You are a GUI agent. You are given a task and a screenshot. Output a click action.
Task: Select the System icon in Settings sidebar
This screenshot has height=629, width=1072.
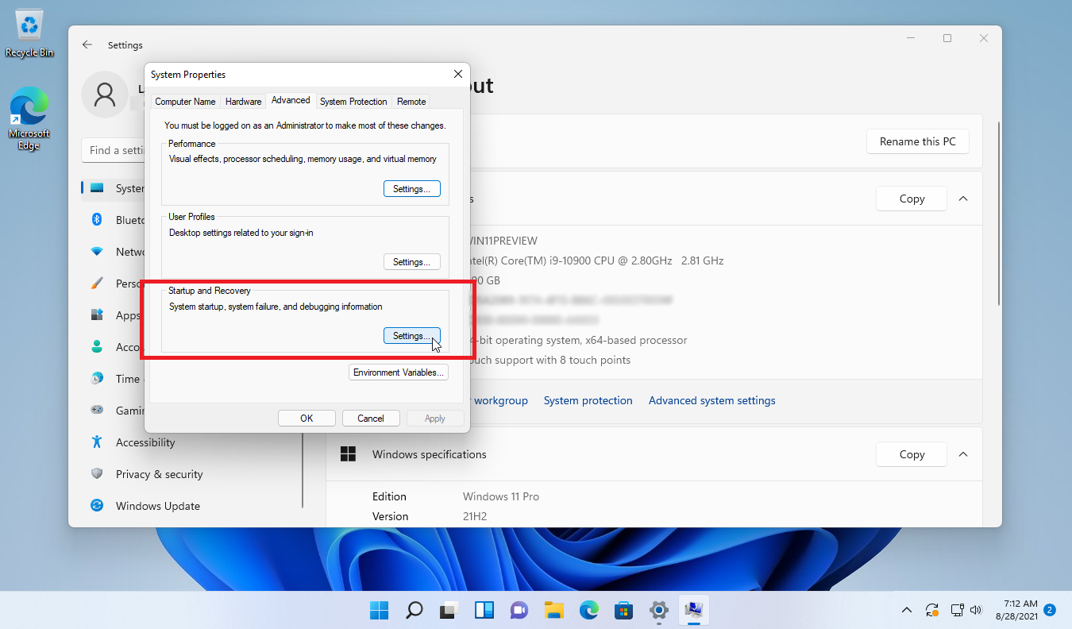[97, 188]
